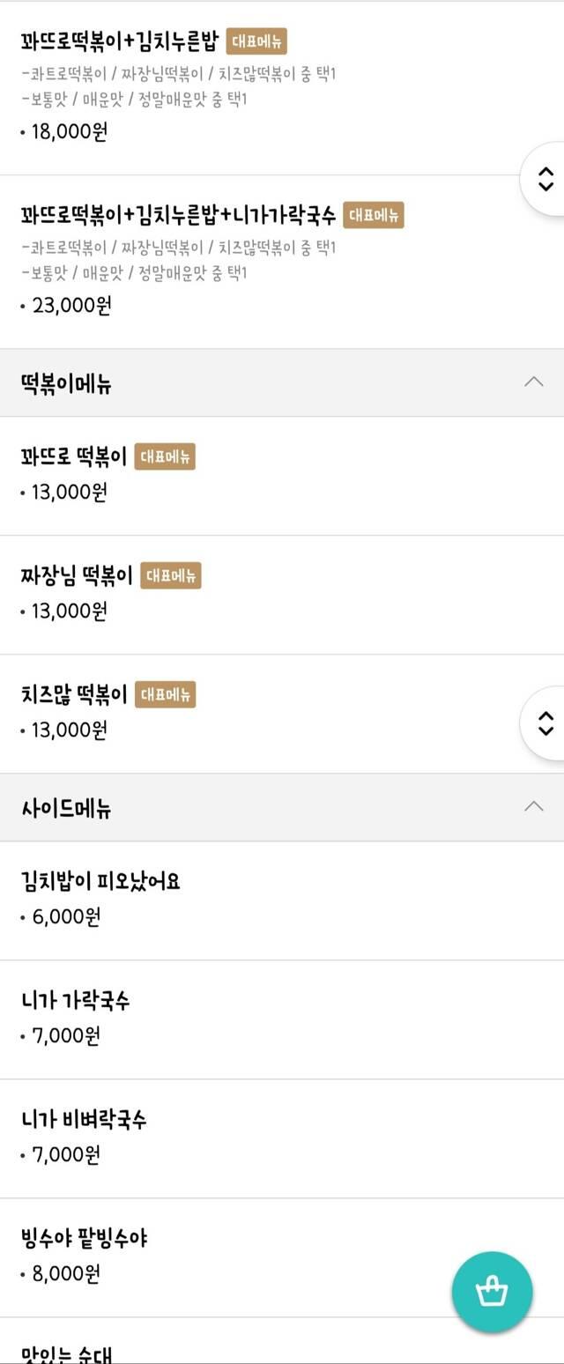
Task: Open 니가 비벼락국수 menu item
Action: click(x=282, y=1138)
